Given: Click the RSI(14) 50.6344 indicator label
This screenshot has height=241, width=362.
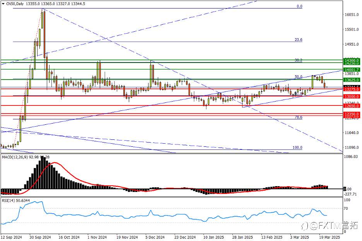Looking at the screenshot, I should [x=16, y=201].
